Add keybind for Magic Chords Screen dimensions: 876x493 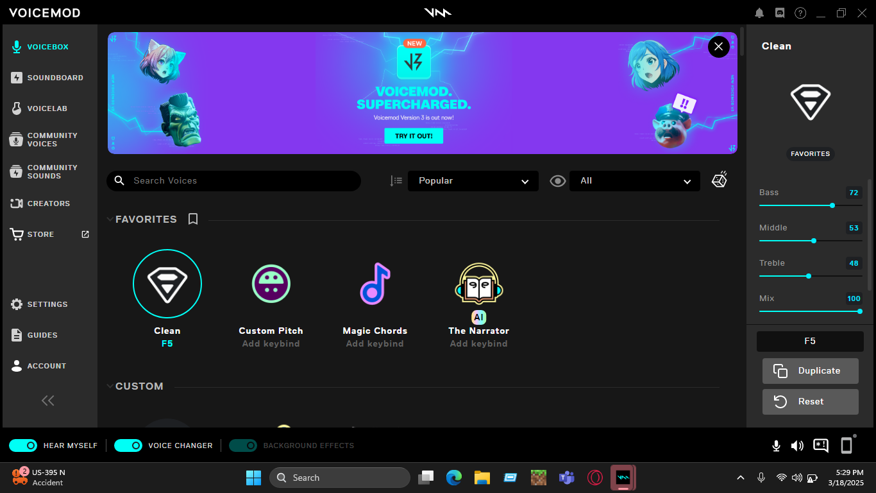(x=375, y=344)
